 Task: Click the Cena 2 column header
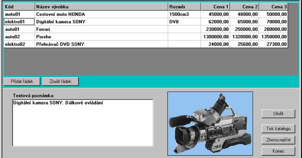tap(245, 7)
